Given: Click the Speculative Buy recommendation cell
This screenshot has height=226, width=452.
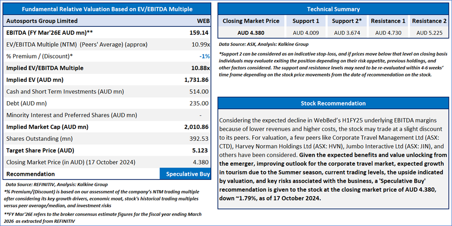Looking at the screenshot, I should [x=185, y=174].
